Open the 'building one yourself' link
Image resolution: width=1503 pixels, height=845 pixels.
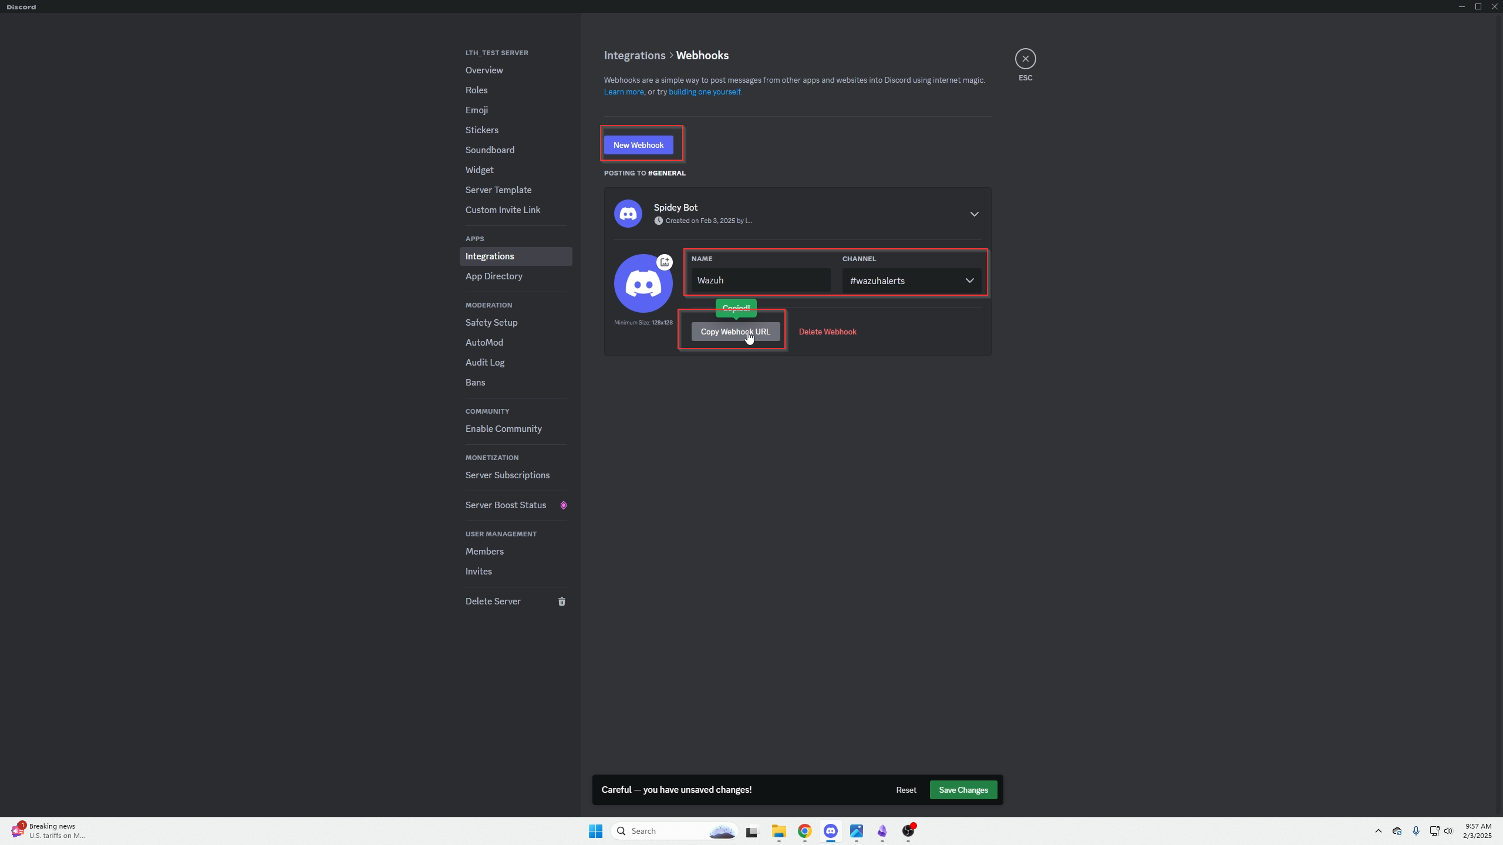[705, 92]
